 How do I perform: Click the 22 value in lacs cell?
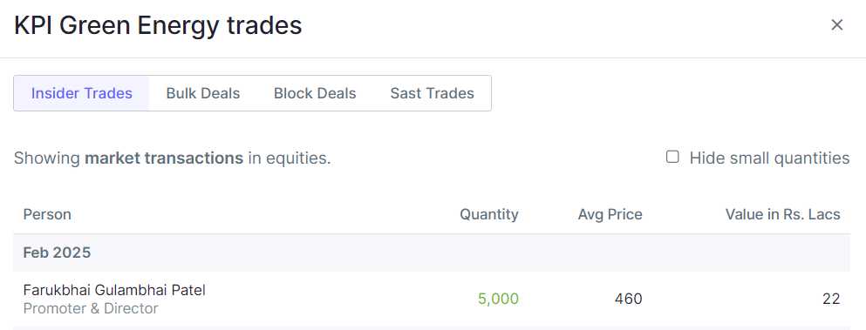pyautogui.click(x=830, y=300)
